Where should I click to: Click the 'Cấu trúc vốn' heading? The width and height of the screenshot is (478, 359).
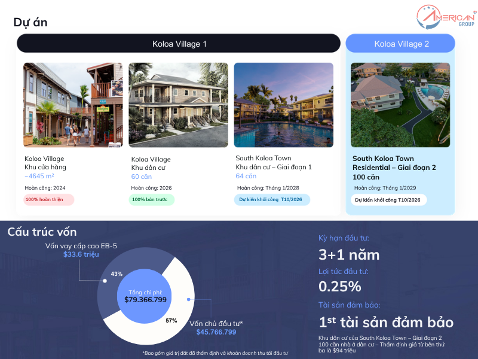tap(42, 232)
